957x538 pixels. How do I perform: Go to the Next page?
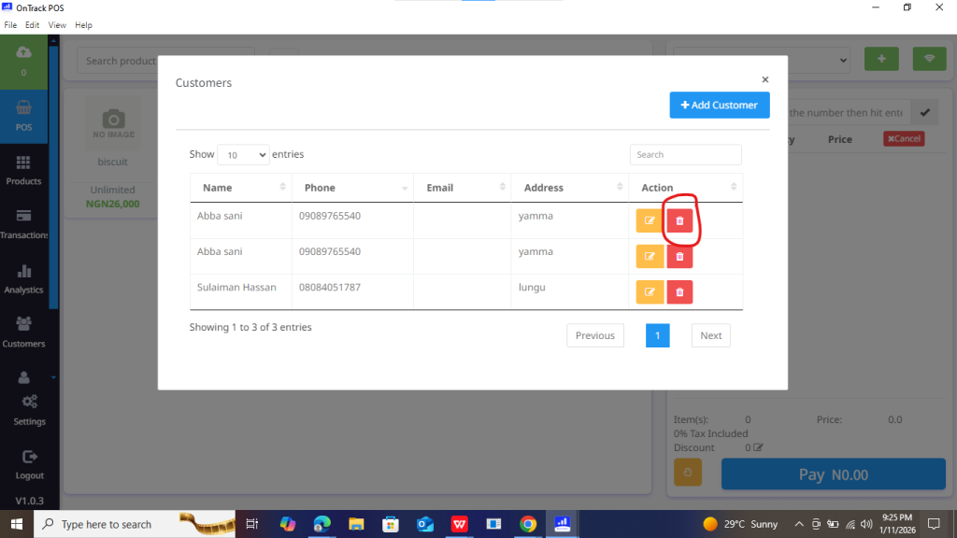(710, 335)
